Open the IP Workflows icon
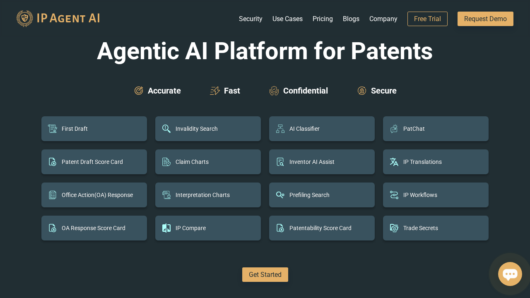Viewport: 530px width, 298px height. pyautogui.click(x=394, y=195)
